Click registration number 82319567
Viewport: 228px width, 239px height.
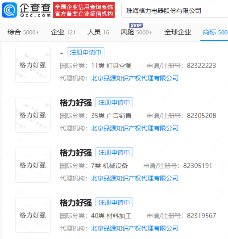[201, 216]
